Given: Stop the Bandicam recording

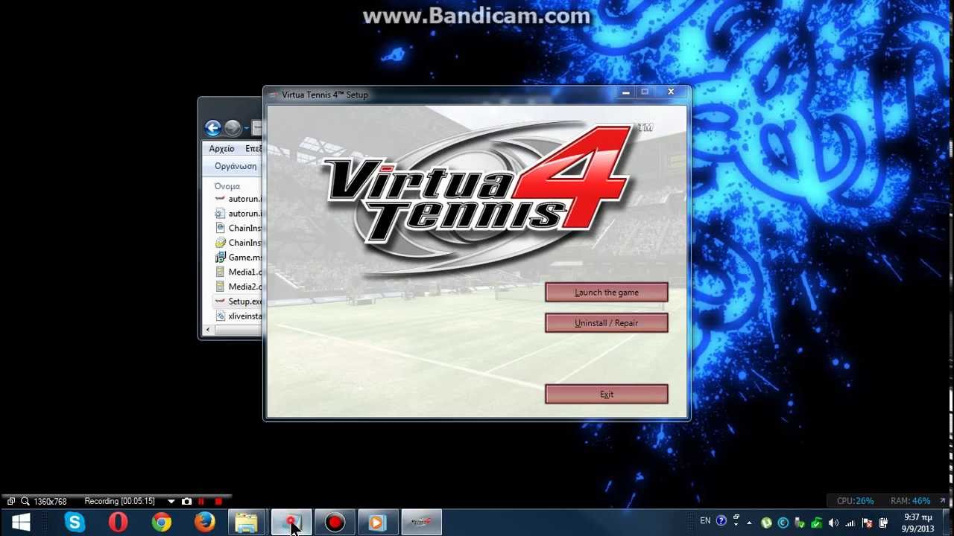Looking at the screenshot, I should tap(218, 502).
